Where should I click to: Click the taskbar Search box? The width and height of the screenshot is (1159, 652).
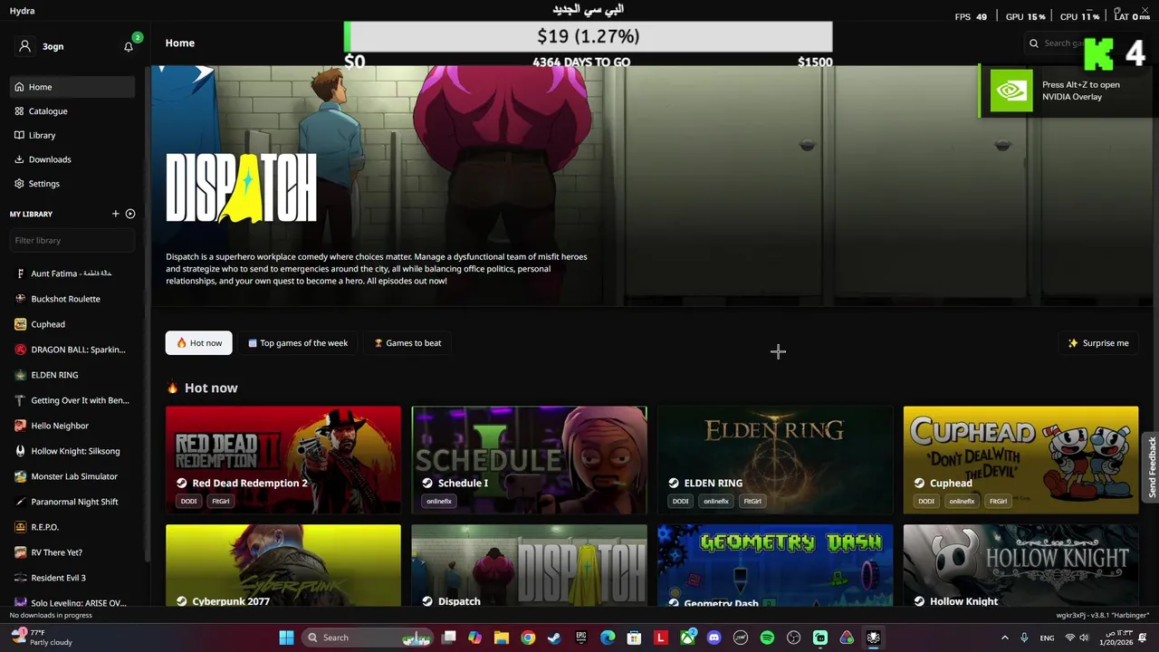368,638
